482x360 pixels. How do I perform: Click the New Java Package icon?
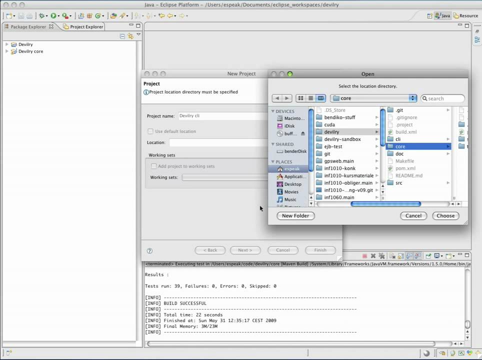tap(89, 15)
